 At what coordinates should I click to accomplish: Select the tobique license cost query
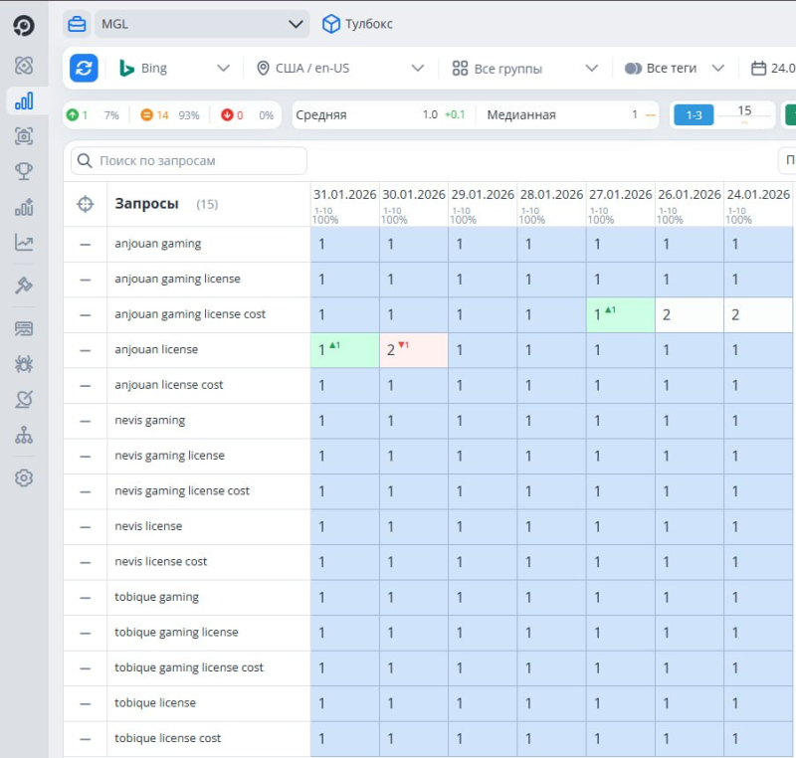[x=167, y=738]
